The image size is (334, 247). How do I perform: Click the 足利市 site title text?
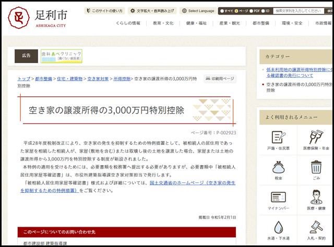point(51,15)
